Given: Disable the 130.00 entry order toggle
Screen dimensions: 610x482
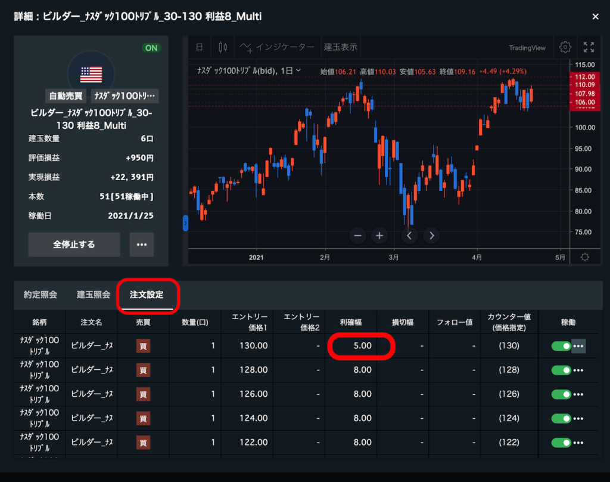Looking at the screenshot, I should pyautogui.click(x=561, y=346).
